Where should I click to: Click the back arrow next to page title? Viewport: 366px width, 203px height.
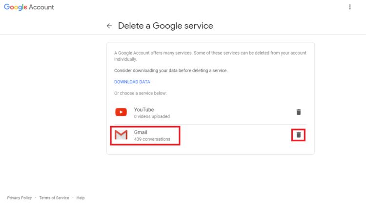(x=109, y=26)
